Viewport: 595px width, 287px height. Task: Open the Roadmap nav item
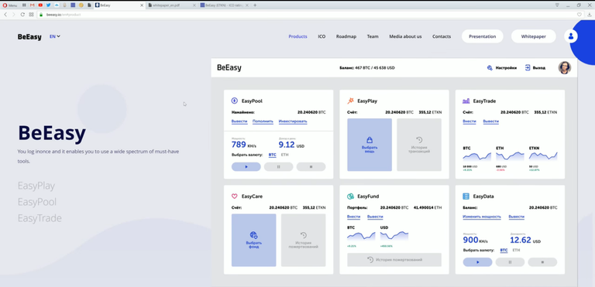(346, 36)
